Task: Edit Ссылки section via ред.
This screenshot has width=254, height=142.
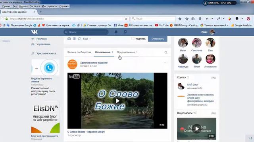Action: [x=214, y=77]
